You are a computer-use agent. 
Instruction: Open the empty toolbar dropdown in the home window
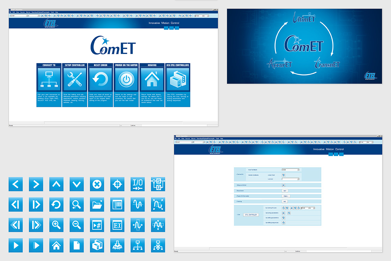pos(34,16)
